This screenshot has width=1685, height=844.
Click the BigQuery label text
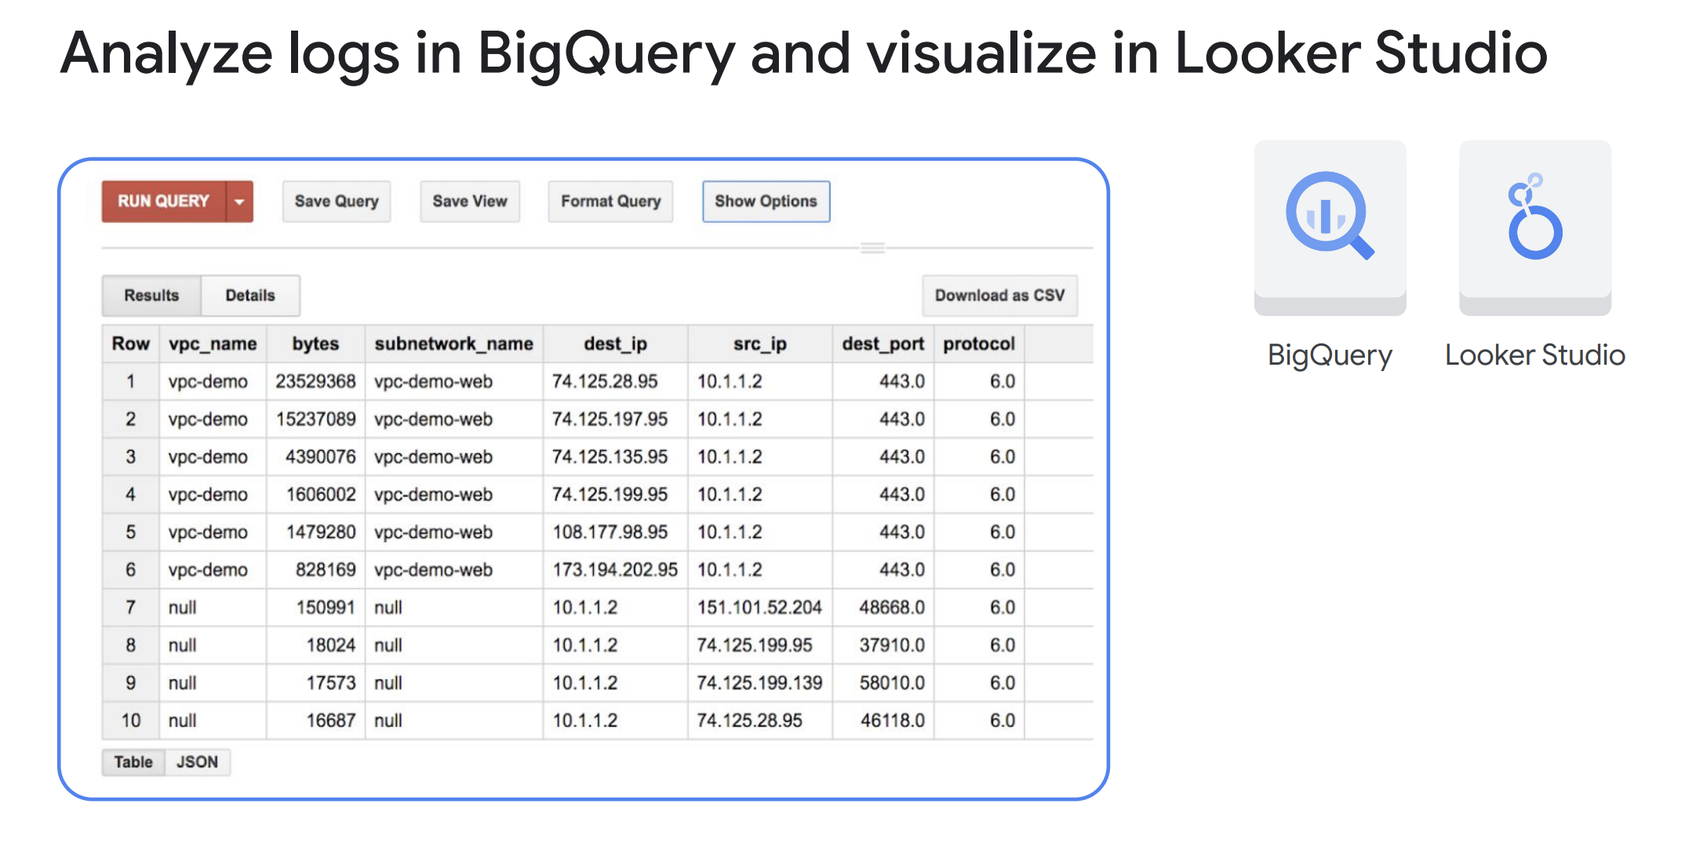(x=1330, y=355)
